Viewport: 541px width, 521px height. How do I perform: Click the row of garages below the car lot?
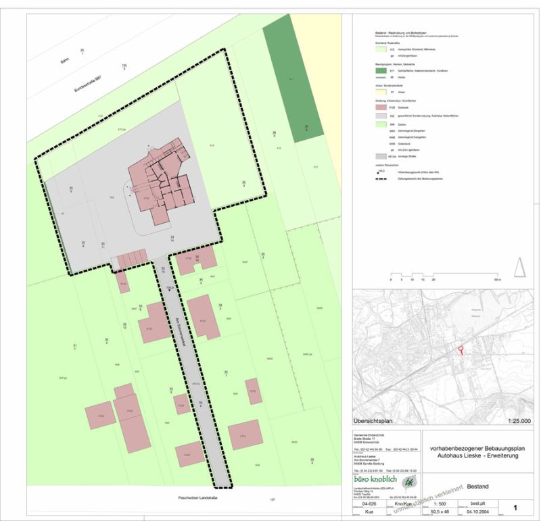tap(132, 258)
